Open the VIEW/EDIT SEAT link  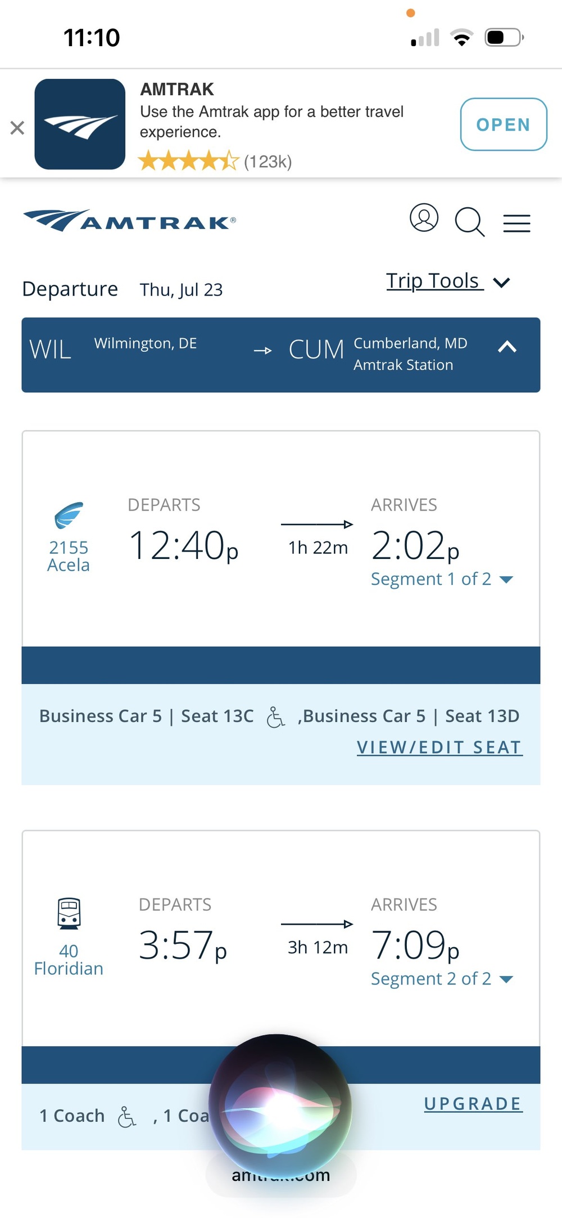click(x=439, y=747)
